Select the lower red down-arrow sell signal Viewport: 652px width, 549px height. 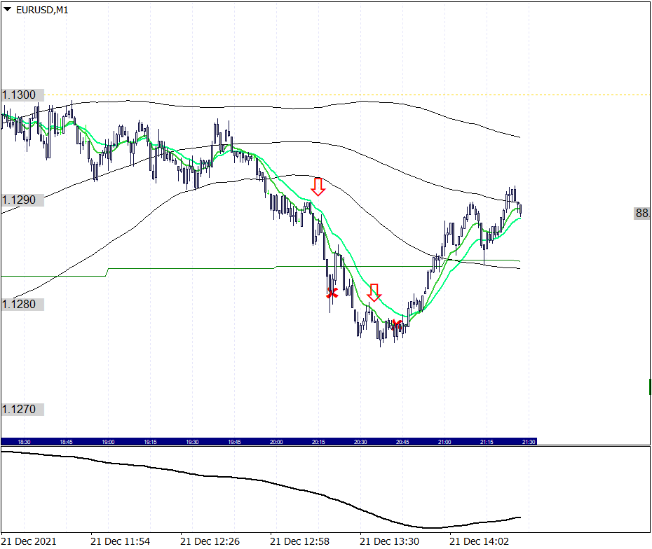point(374,293)
